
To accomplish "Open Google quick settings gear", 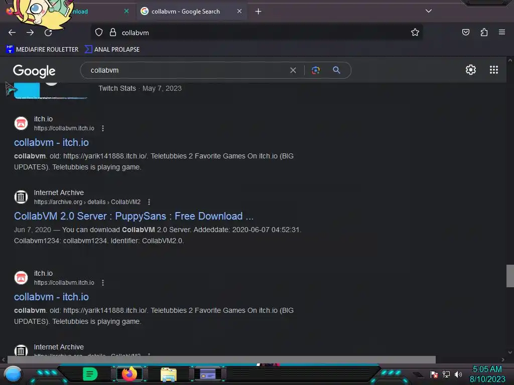I will point(471,70).
